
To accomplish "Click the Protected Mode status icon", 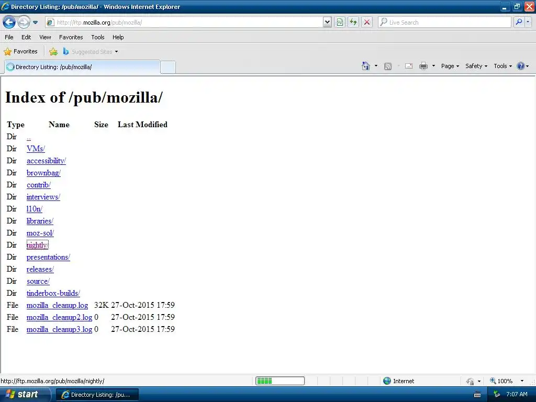I will (x=471, y=381).
